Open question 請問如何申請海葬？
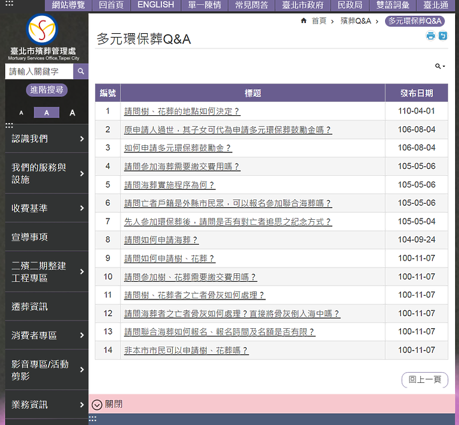 tap(161, 240)
